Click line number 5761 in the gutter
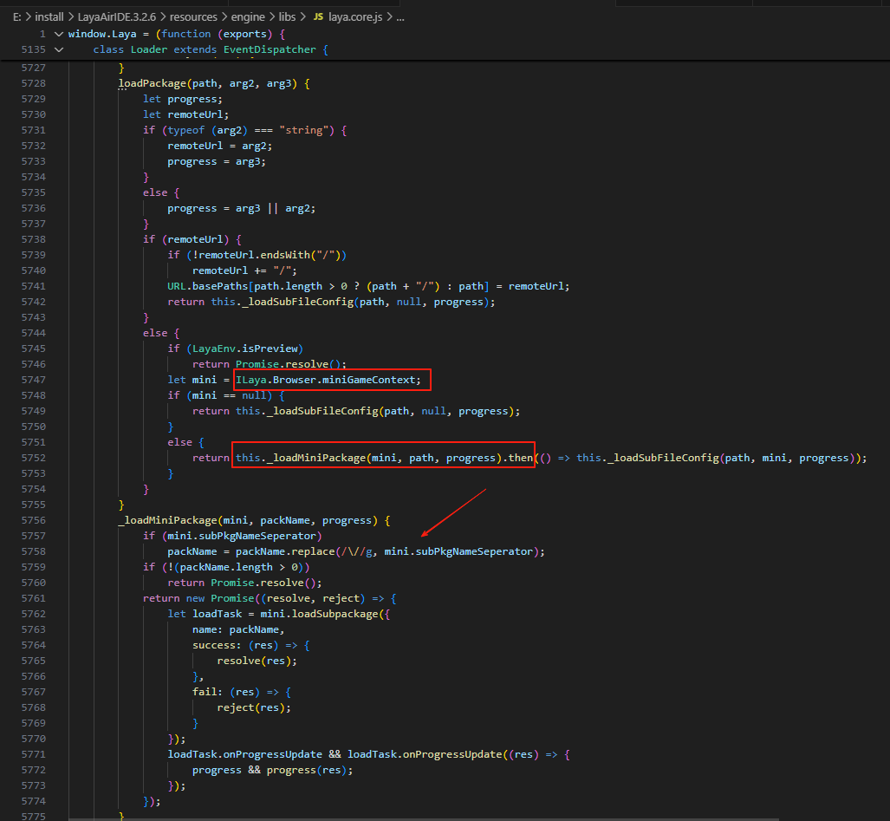Image resolution: width=890 pixels, height=821 pixels. pos(34,598)
